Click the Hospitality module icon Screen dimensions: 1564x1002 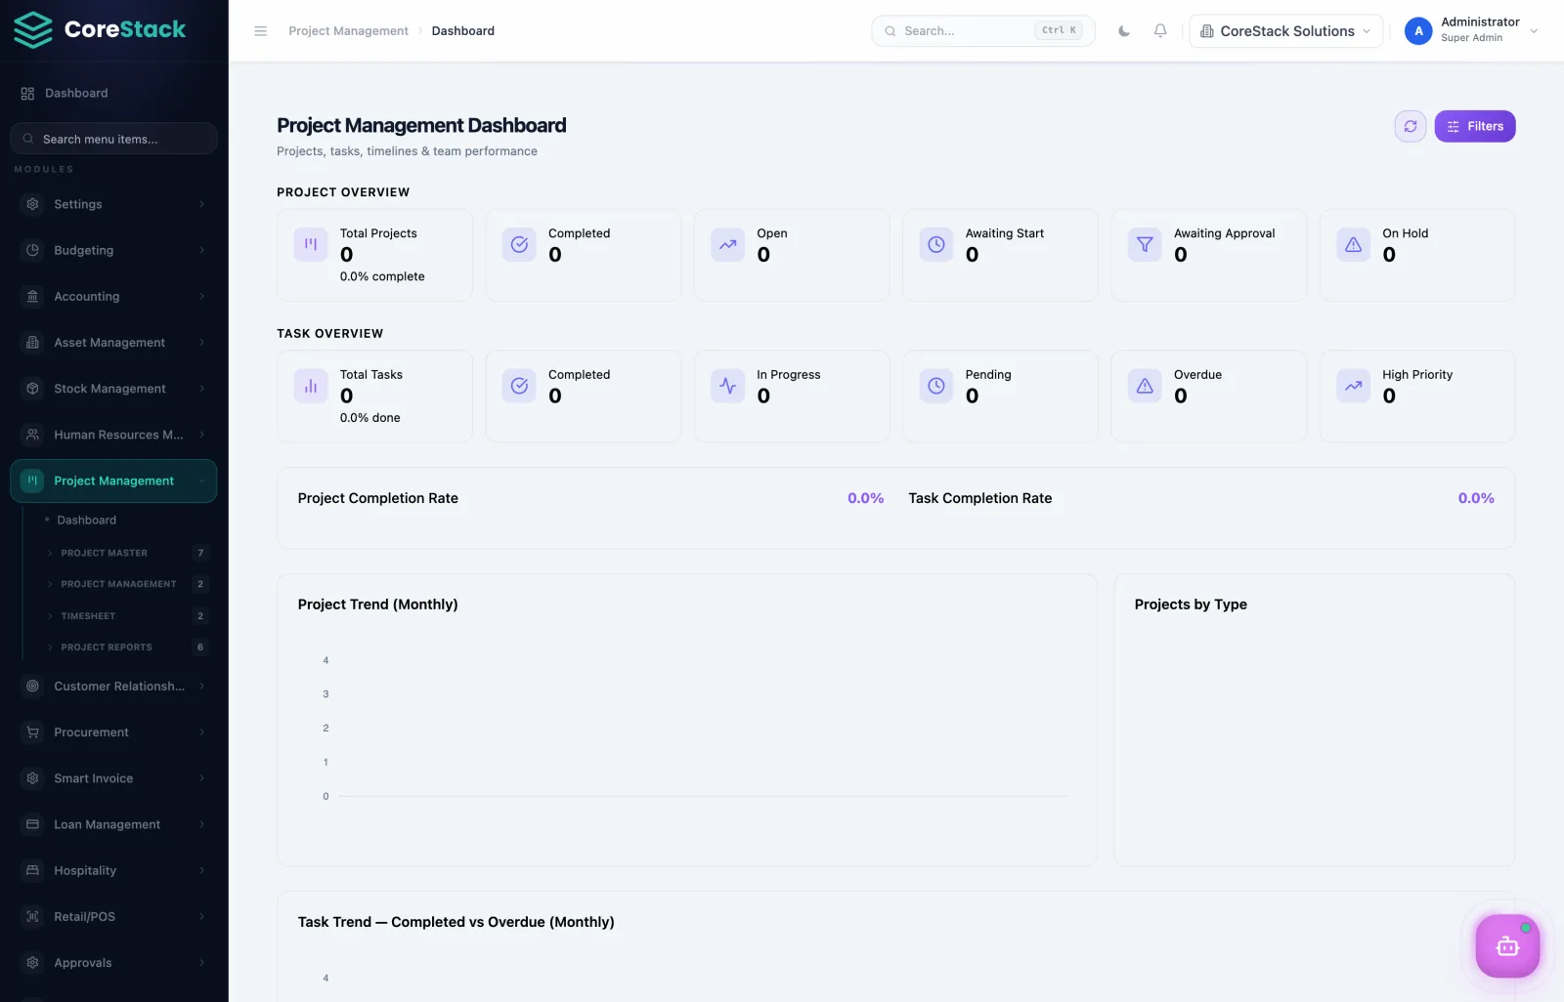point(33,870)
